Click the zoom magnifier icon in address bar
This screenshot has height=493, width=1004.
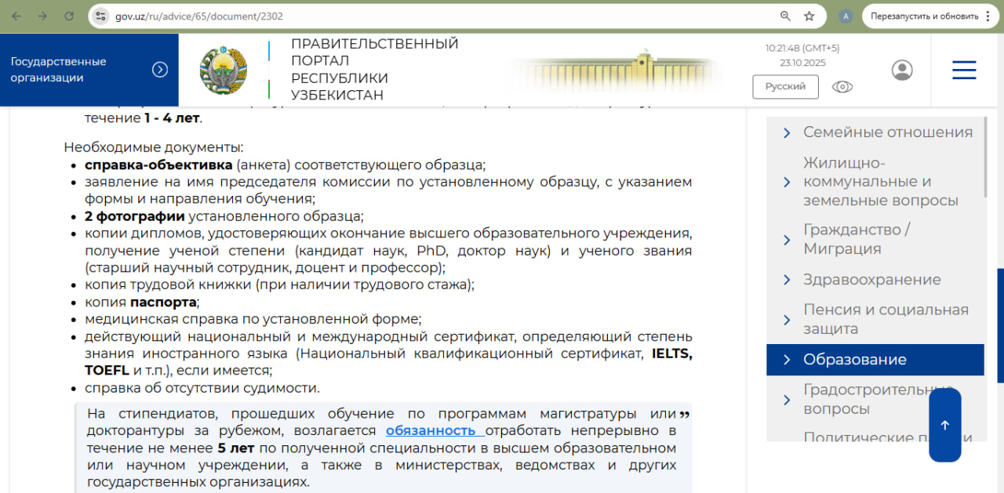(x=785, y=16)
